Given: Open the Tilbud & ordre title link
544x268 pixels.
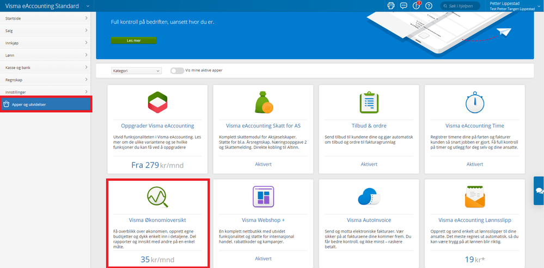Looking at the screenshot, I should coord(369,126).
